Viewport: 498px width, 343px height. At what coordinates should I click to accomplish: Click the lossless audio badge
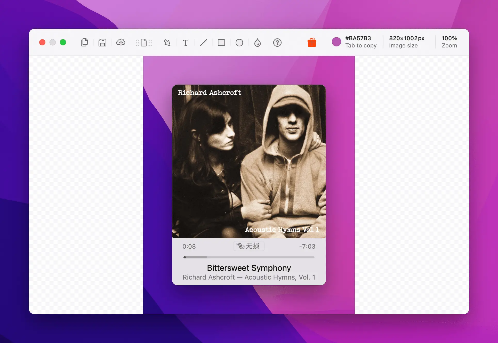[249, 246]
